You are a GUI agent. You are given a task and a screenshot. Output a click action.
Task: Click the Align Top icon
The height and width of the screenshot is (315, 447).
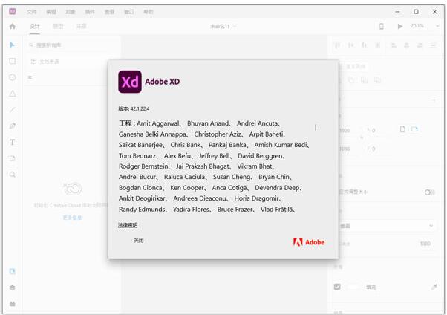tap(337, 45)
